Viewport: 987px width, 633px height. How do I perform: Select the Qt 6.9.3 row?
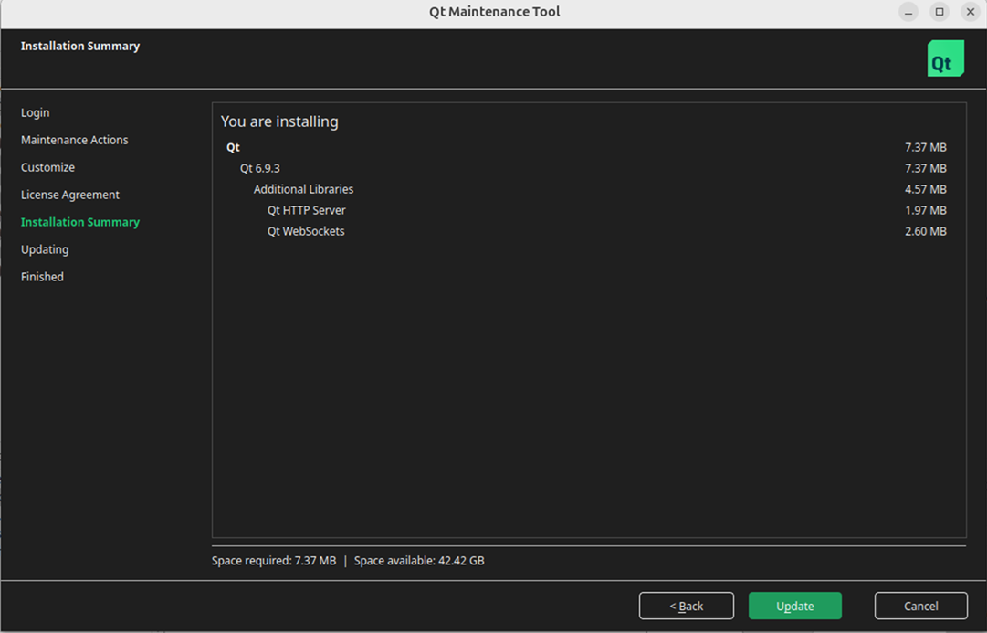click(x=589, y=168)
